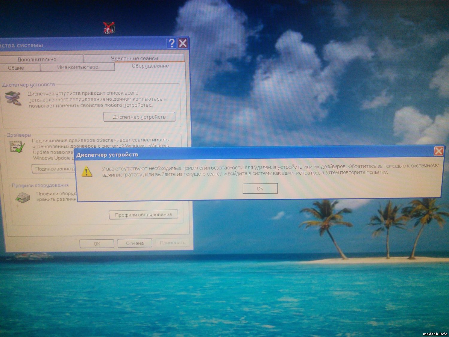Viewport: 449px width, 337px height.
Task: Click the Оборудование tab
Action: point(150,66)
